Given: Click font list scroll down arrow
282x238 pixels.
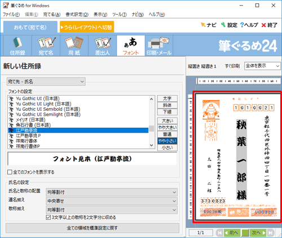Looking at the screenshot, I should click(x=152, y=145).
